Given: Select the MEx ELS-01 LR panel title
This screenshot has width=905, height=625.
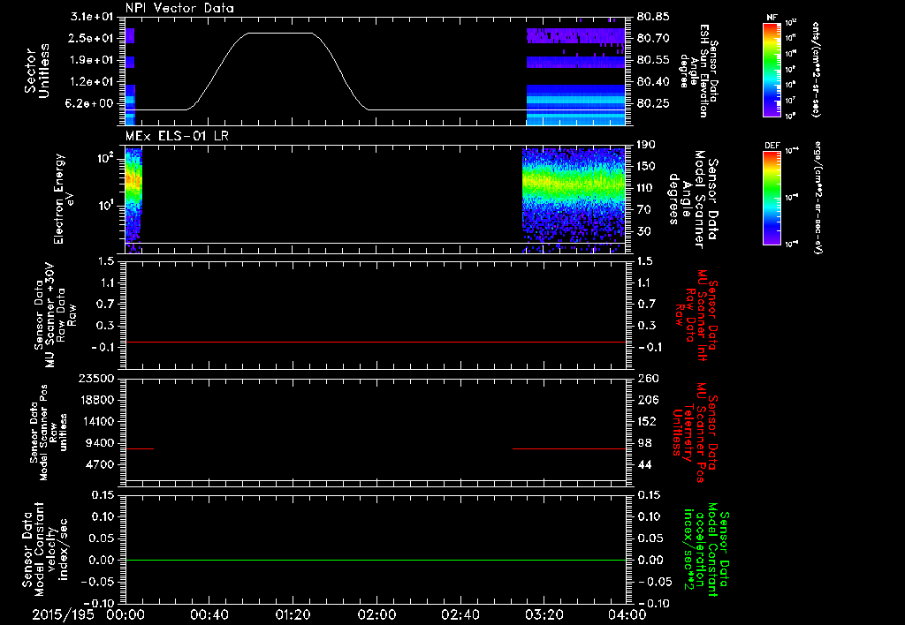Looking at the screenshot, I should pos(177,136).
